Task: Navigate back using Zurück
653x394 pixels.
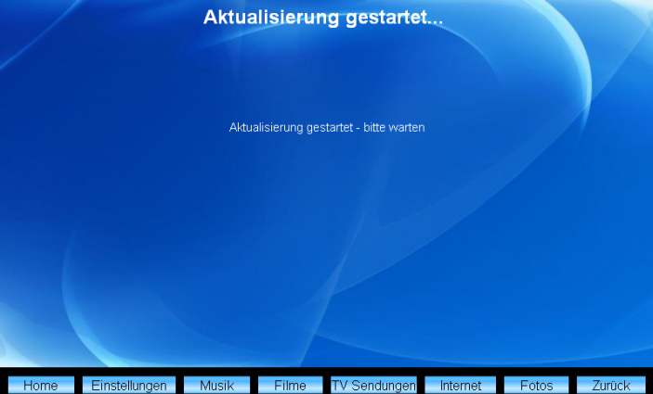Action: (610, 385)
